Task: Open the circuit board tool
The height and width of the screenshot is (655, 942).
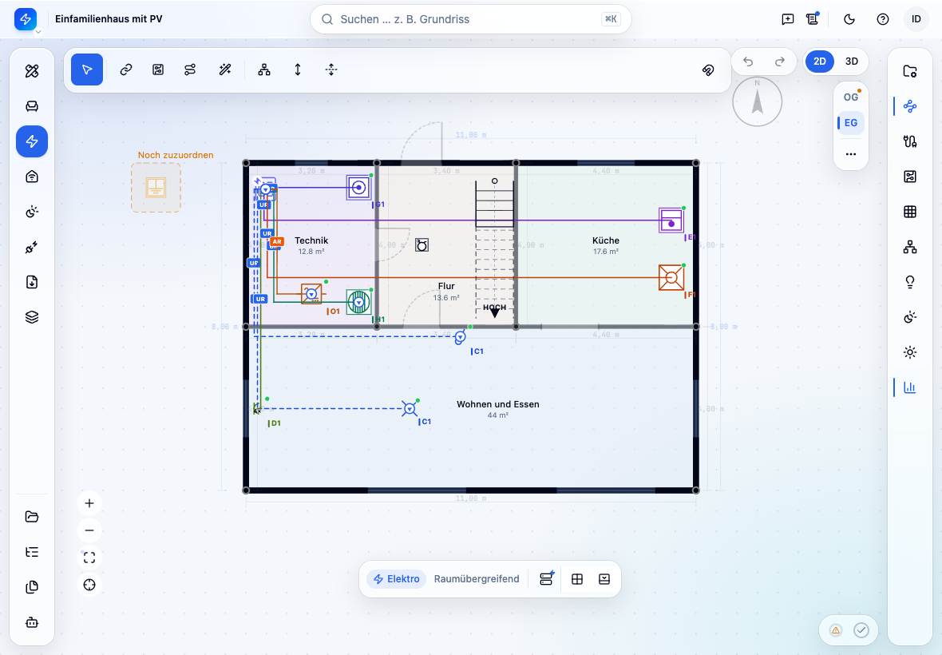Action: point(158,69)
